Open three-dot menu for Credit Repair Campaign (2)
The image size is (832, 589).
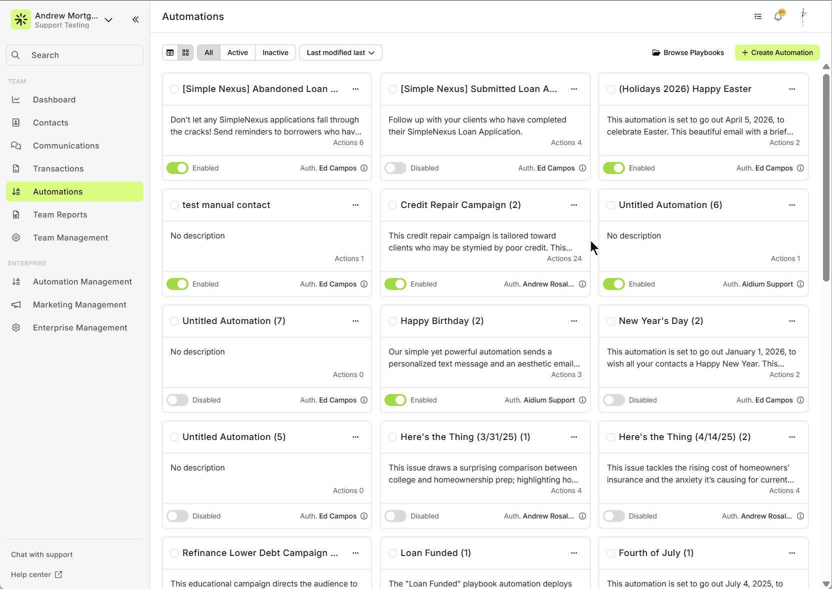click(x=574, y=205)
